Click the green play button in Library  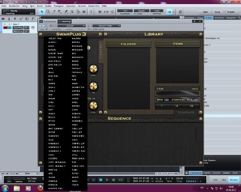click(162, 106)
